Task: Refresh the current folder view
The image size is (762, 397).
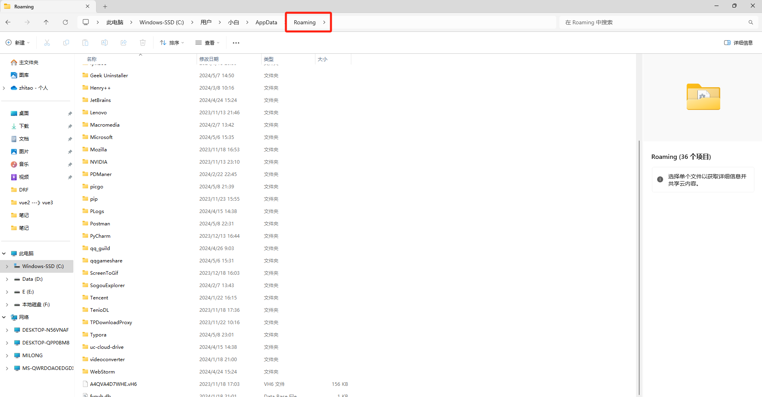Action: click(x=65, y=22)
